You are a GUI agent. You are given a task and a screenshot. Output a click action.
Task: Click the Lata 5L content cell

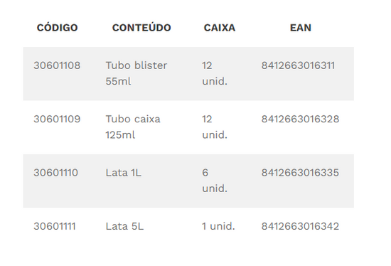pyautogui.click(x=124, y=226)
